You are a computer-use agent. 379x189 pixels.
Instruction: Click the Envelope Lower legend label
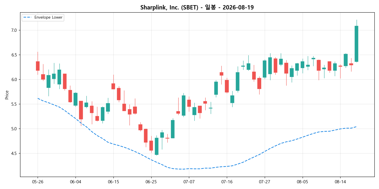click(x=48, y=17)
